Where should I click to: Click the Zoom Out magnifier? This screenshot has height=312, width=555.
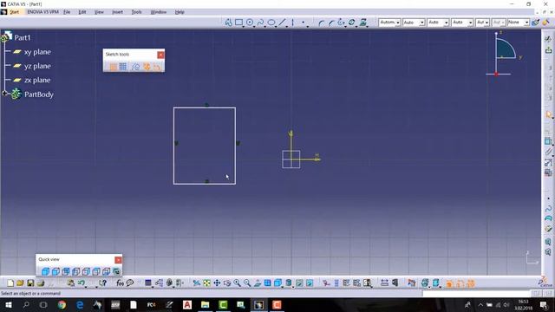pyautogui.click(x=247, y=283)
